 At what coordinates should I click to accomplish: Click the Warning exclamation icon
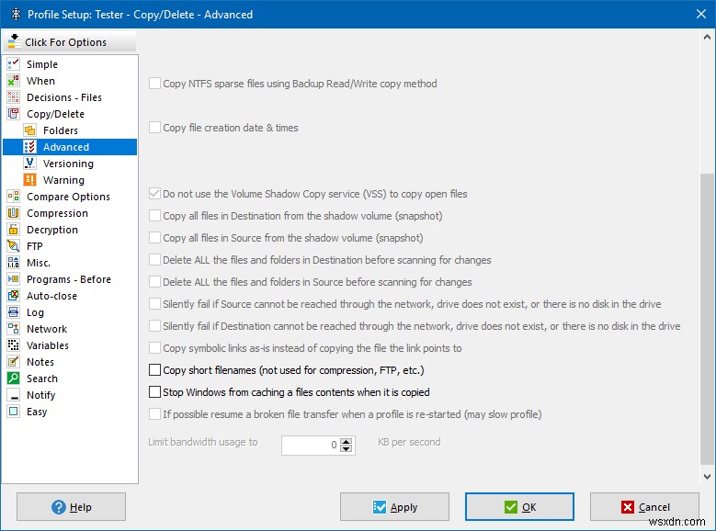coord(29,180)
